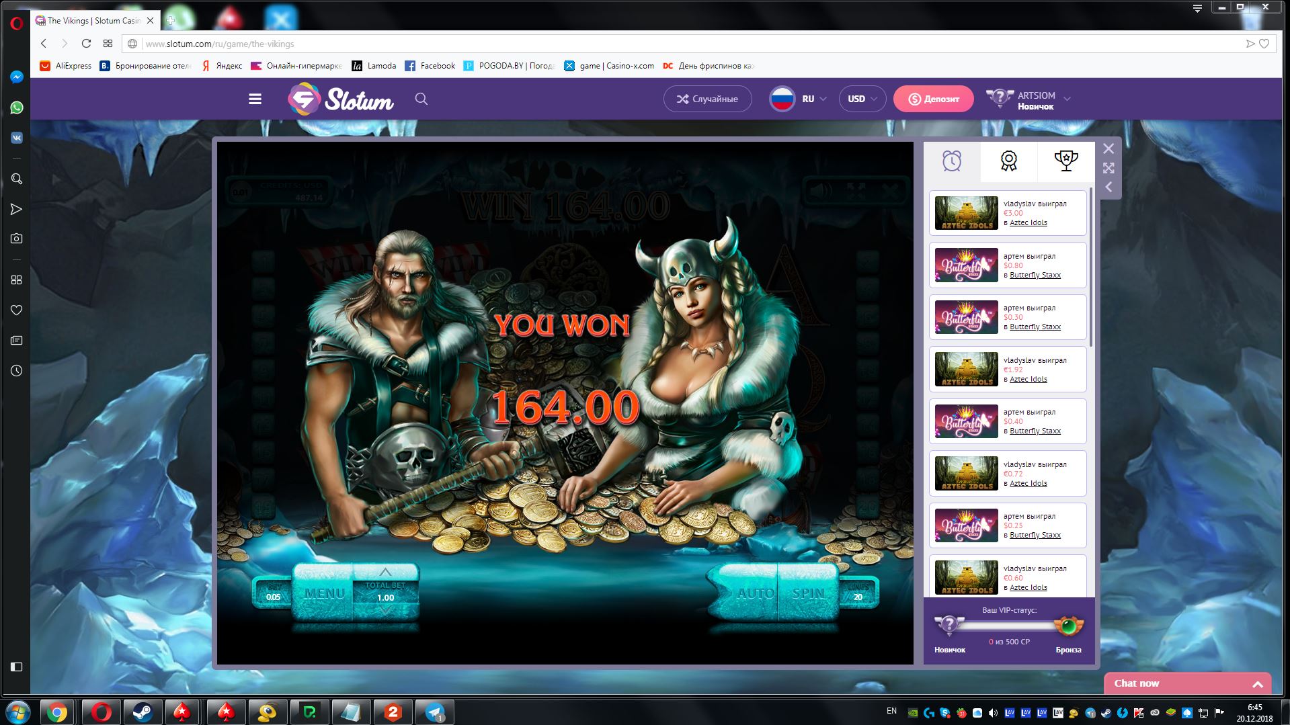Viewport: 1290px width, 725px height.
Task: Click the Slotum logo
Action: (x=341, y=99)
